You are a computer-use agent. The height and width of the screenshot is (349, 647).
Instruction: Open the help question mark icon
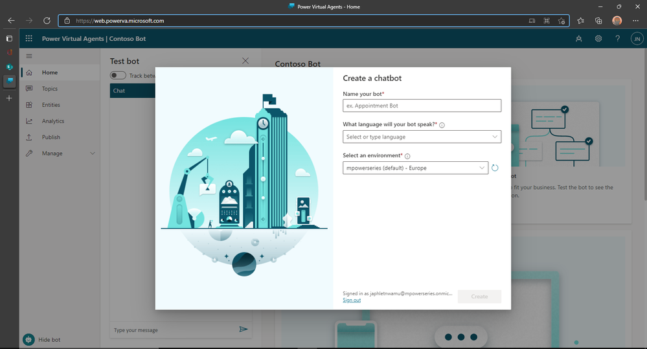[617, 38]
